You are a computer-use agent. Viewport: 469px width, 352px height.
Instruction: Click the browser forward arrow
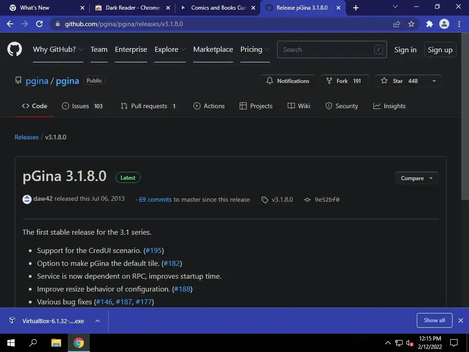tap(25, 24)
